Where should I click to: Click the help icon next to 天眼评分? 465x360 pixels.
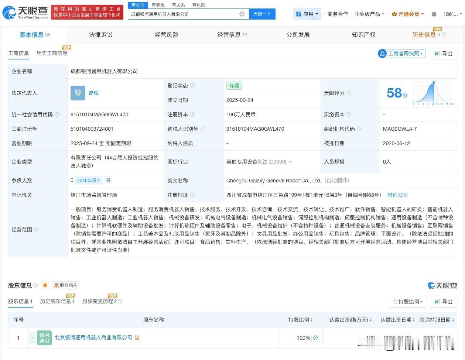[x=349, y=93]
